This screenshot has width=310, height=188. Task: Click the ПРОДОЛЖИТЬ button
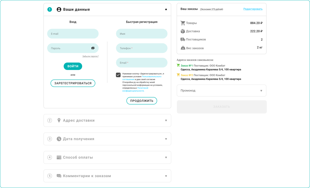pyautogui.click(x=142, y=101)
